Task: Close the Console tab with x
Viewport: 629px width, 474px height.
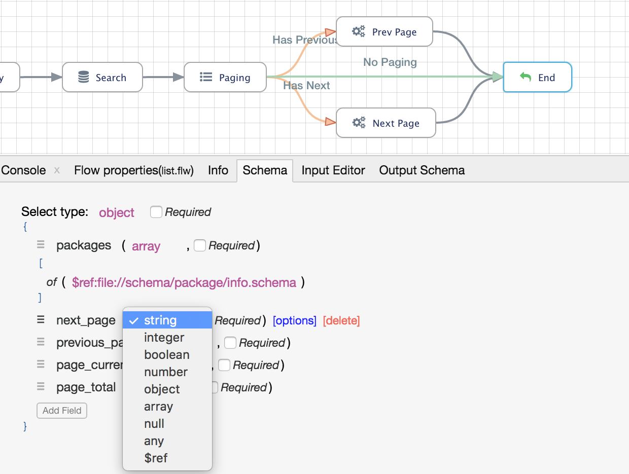Action: [57, 171]
